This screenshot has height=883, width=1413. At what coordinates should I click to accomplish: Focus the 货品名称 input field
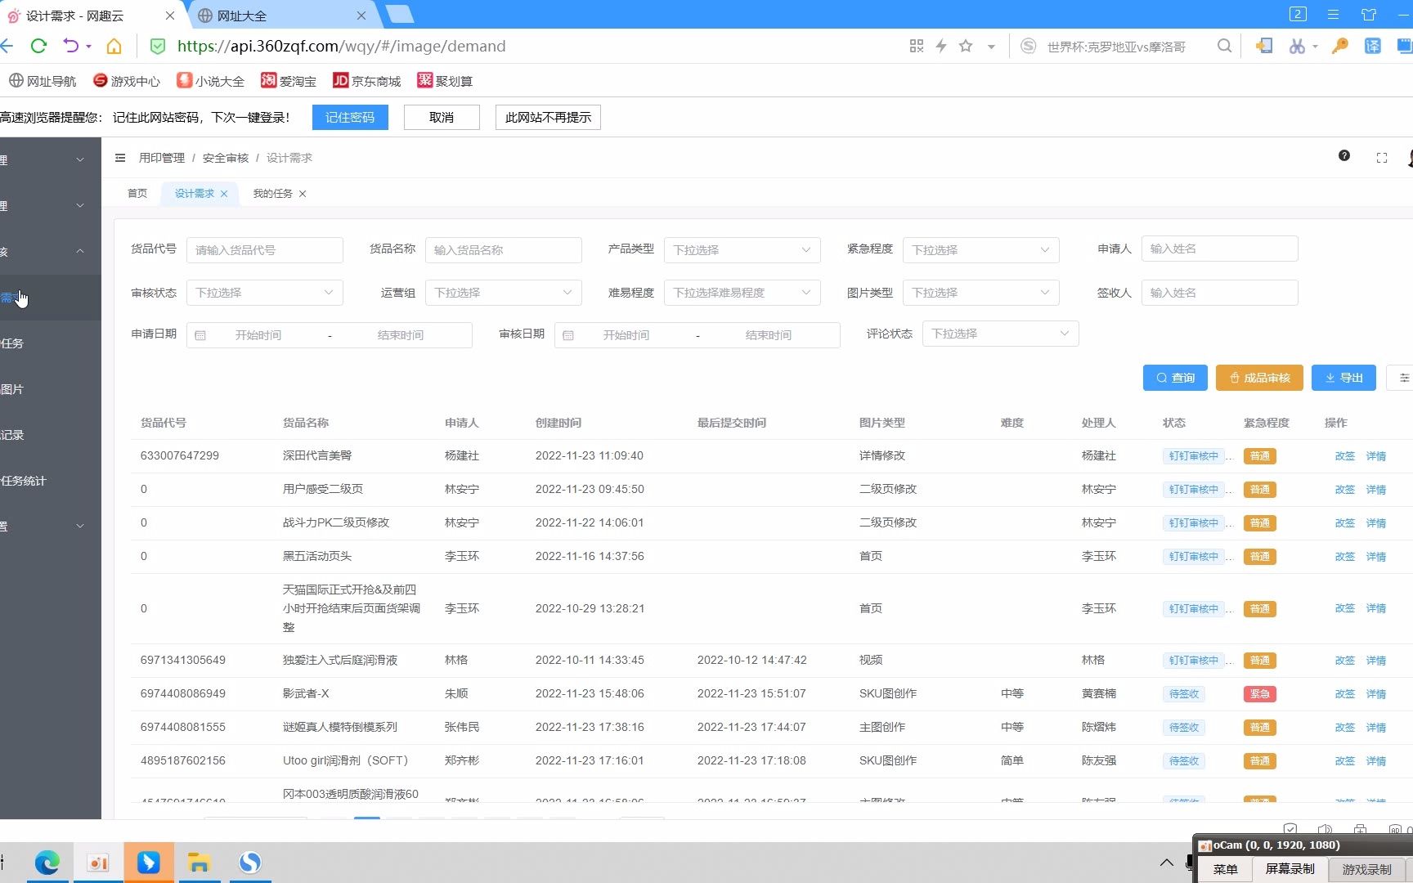coord(503,250)
